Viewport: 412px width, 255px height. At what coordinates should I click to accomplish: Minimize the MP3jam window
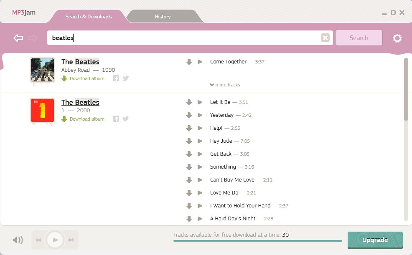[384, 14]
